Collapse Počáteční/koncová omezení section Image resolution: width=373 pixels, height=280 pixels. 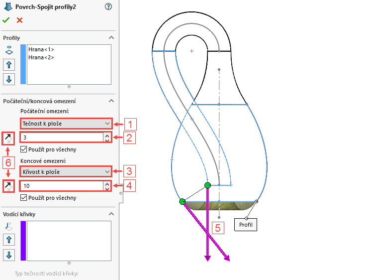point(111,101)
